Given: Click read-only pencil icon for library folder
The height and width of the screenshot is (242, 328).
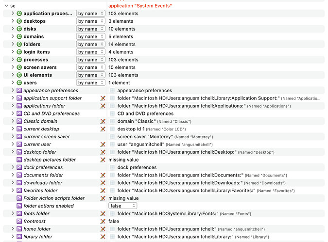Looking at the screenshot, I should tap(103, 237).
